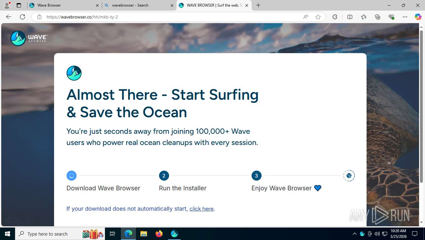Open the network status tray icon
Image resolution: width=425 pixels, height=240 pixels.
385,234
